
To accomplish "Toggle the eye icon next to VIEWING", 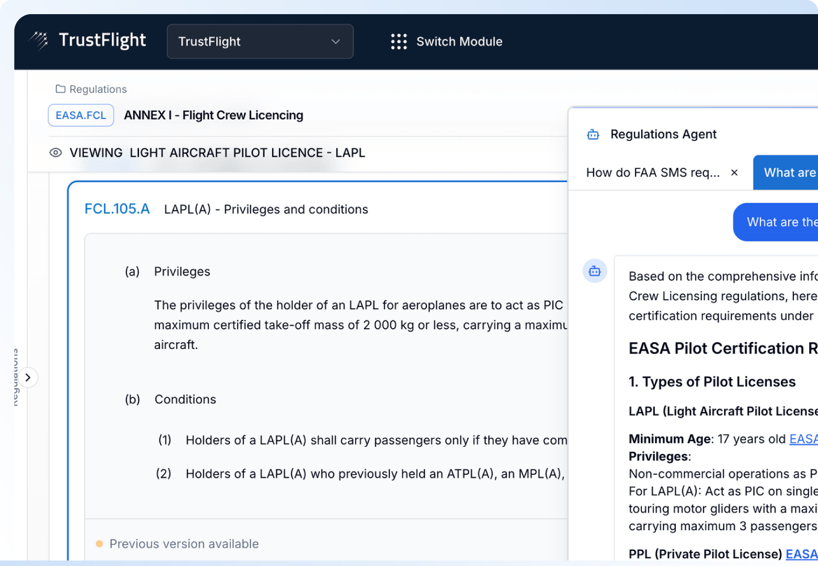I will [56, 153].
